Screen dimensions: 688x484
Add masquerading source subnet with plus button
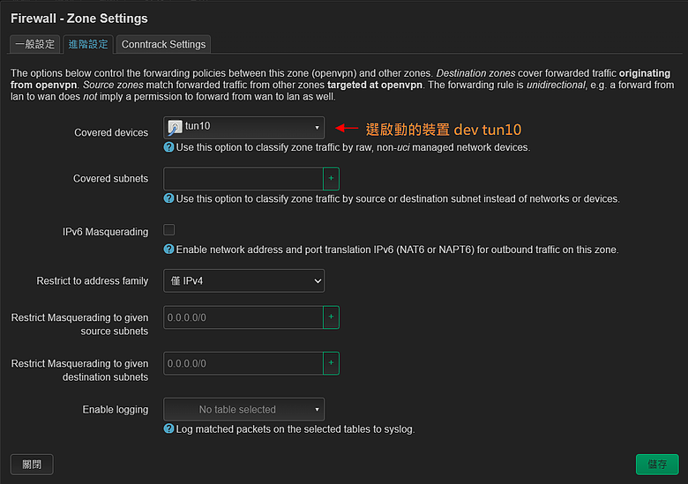[332, 317]
